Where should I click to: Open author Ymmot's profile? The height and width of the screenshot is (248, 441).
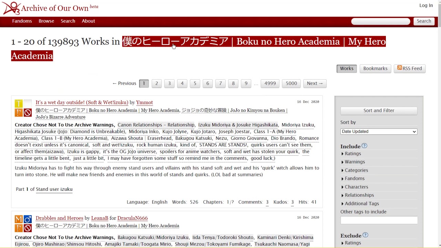[x=144, y=103]
